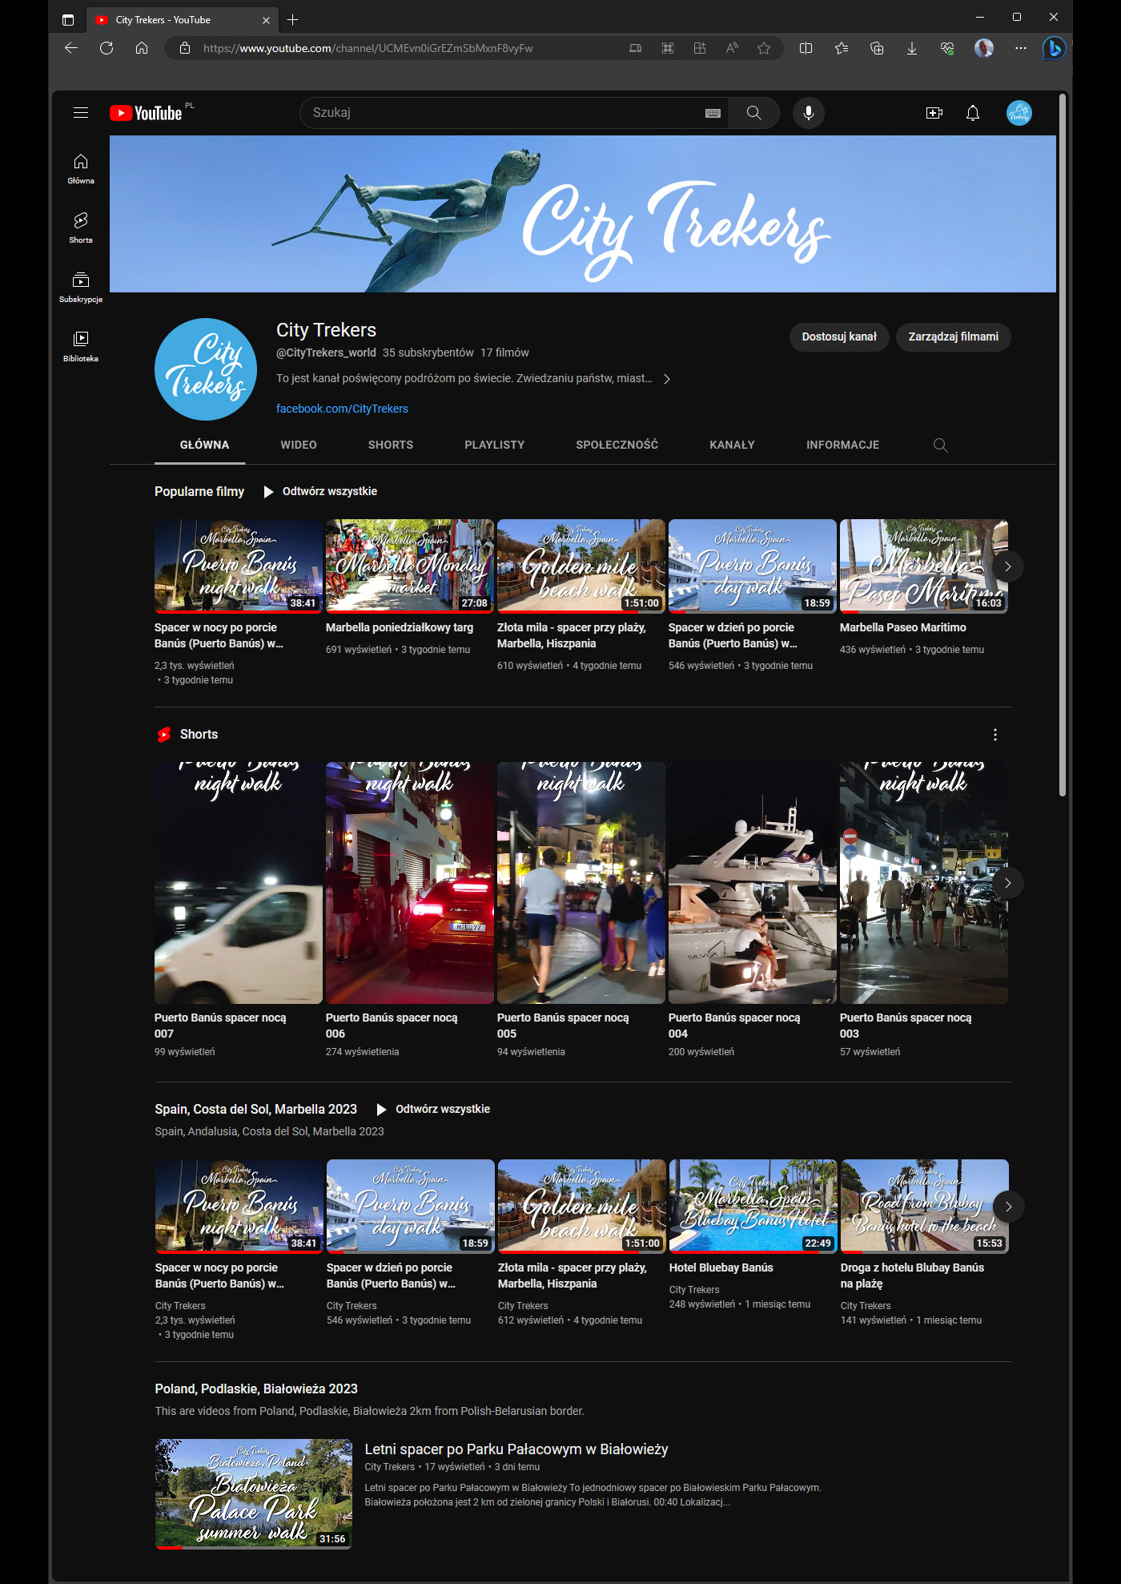Play all Popularne filmy
Image resolution: width=1121 pixels, height=1584 pixels.
coord(320,491)
